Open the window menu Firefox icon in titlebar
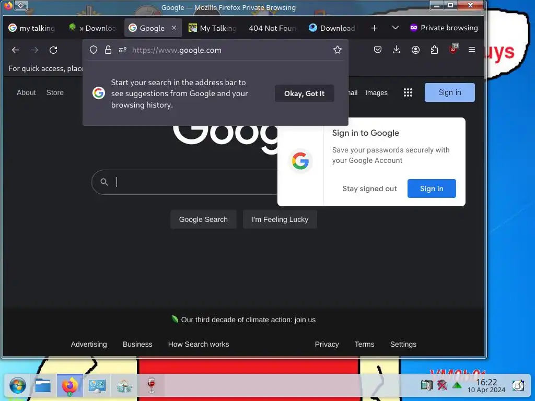 (8, 5)
